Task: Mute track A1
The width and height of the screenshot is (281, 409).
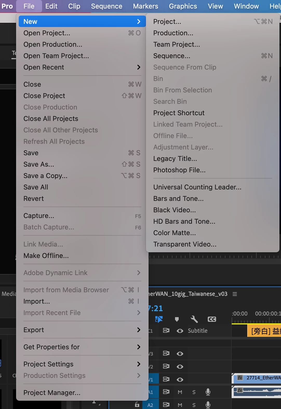Action: tap(180, 392)
